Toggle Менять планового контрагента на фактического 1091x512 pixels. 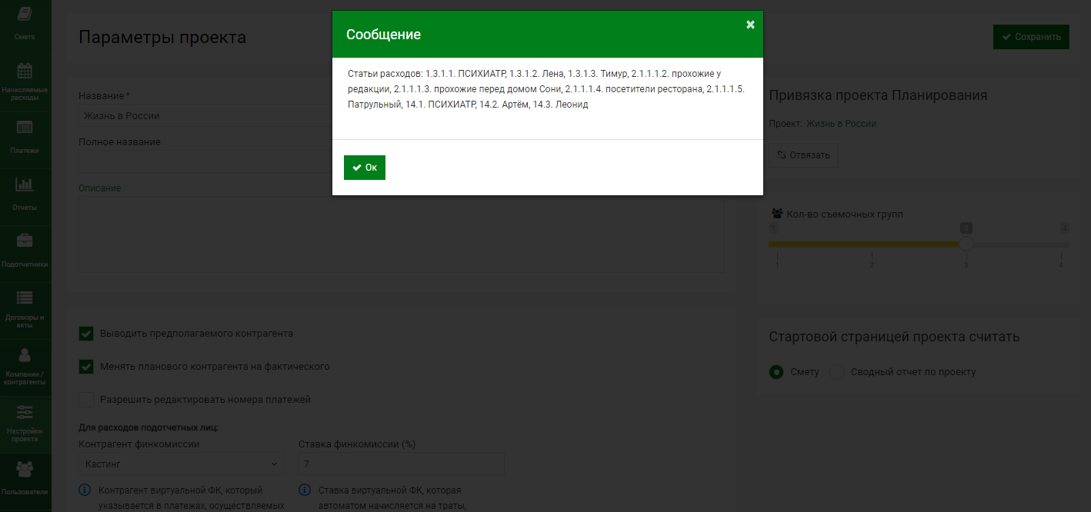pos(86,367)
